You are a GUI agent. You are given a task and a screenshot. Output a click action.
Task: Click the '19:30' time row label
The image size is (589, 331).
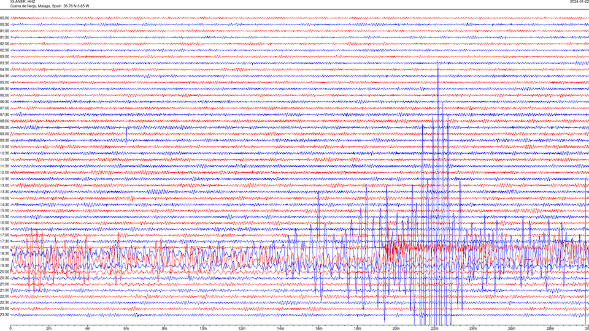pos(4,265)
